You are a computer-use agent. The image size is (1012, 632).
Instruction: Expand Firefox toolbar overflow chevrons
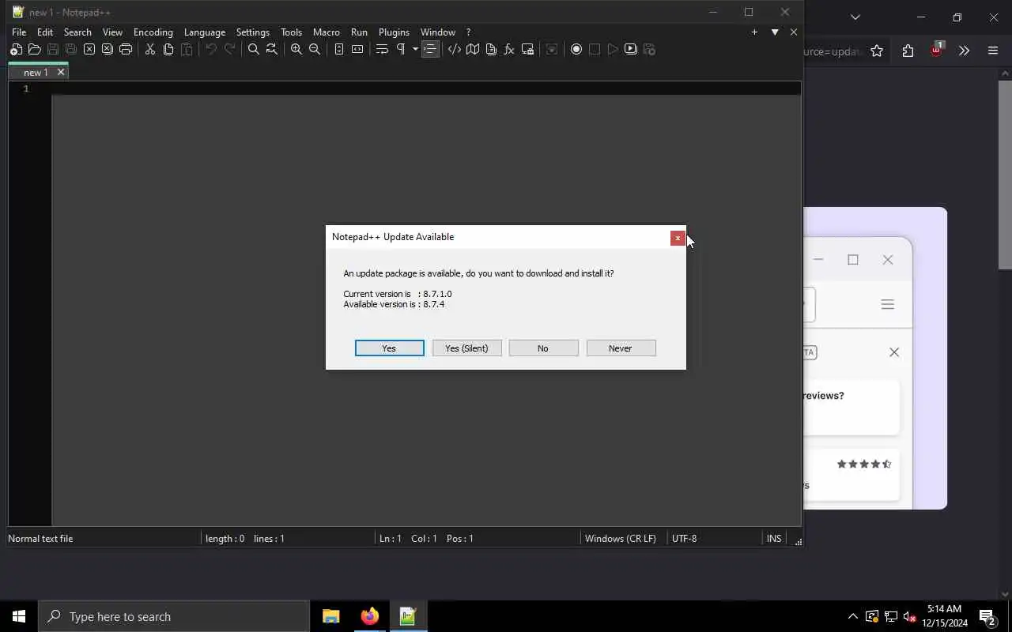(964, 51)
